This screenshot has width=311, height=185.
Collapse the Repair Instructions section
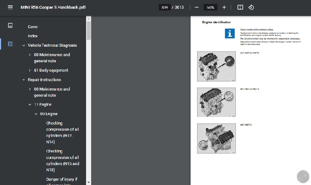click(x=24, y=80)
